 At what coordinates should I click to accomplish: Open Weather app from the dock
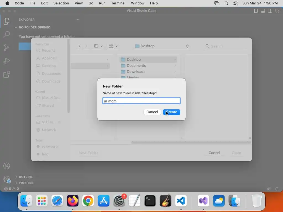tap(219, 201)
